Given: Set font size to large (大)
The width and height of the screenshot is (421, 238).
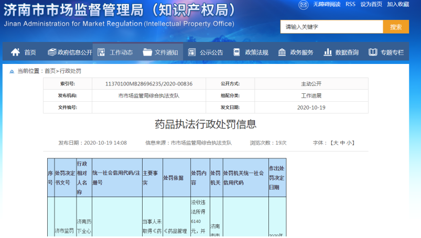Looking at the screenshot, I should tap(334, 143).
